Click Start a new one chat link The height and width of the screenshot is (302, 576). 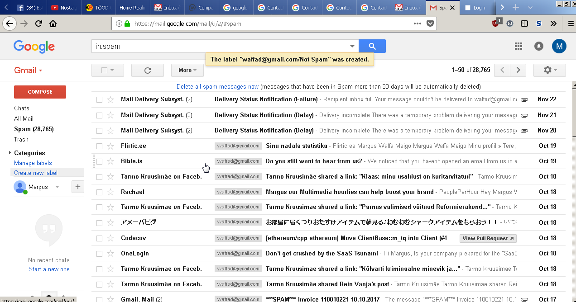(49, 269)
